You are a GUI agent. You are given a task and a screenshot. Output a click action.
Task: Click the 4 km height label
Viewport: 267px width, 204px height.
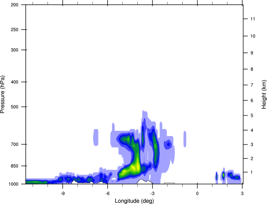click(x=252, y=130)
